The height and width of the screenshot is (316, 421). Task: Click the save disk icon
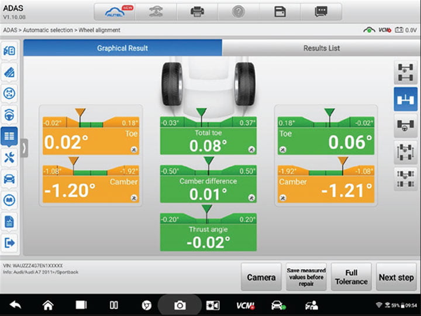280,12
